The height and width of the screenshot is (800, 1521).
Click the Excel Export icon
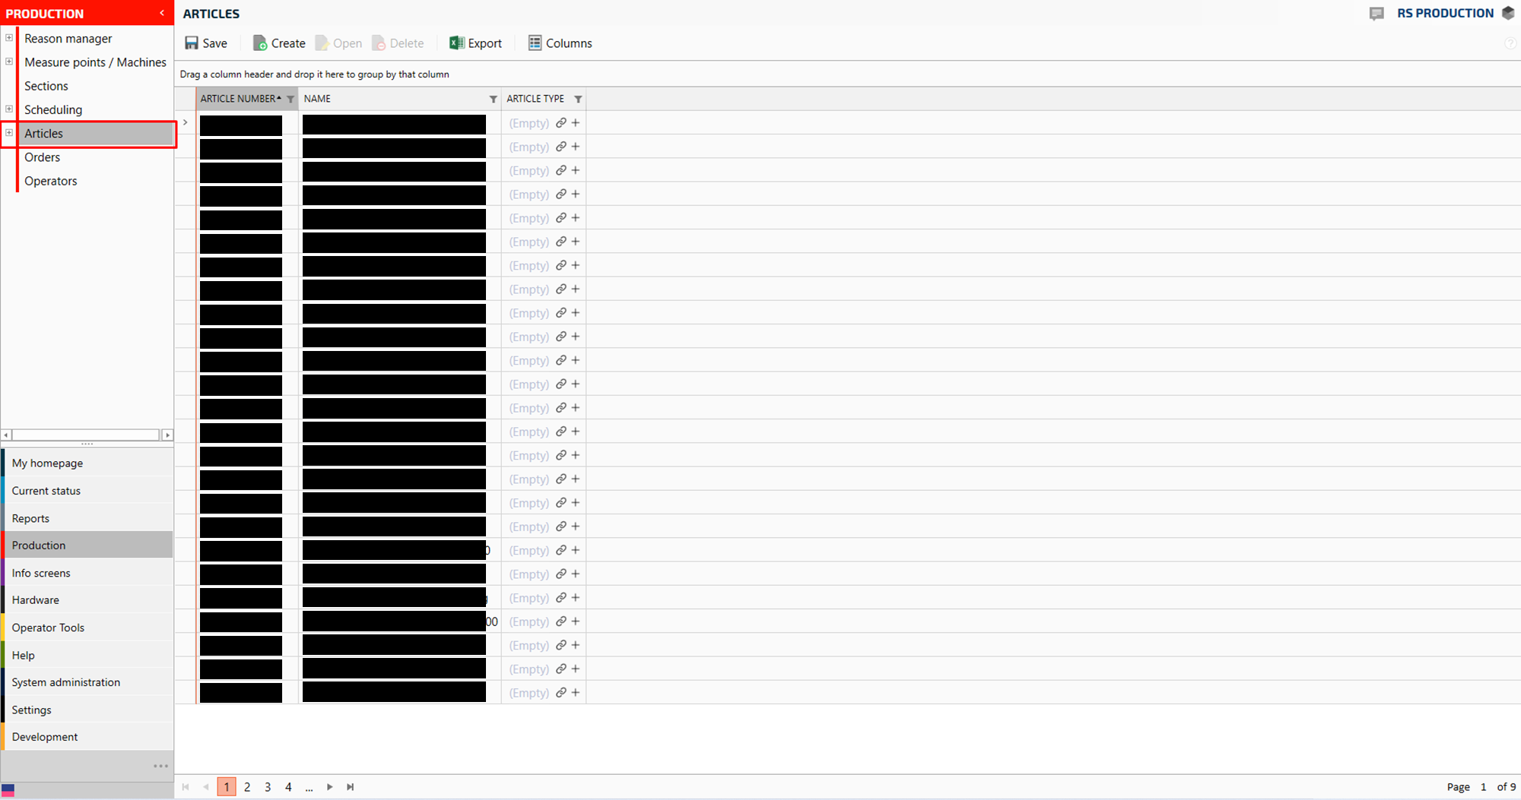pos(456,43)
